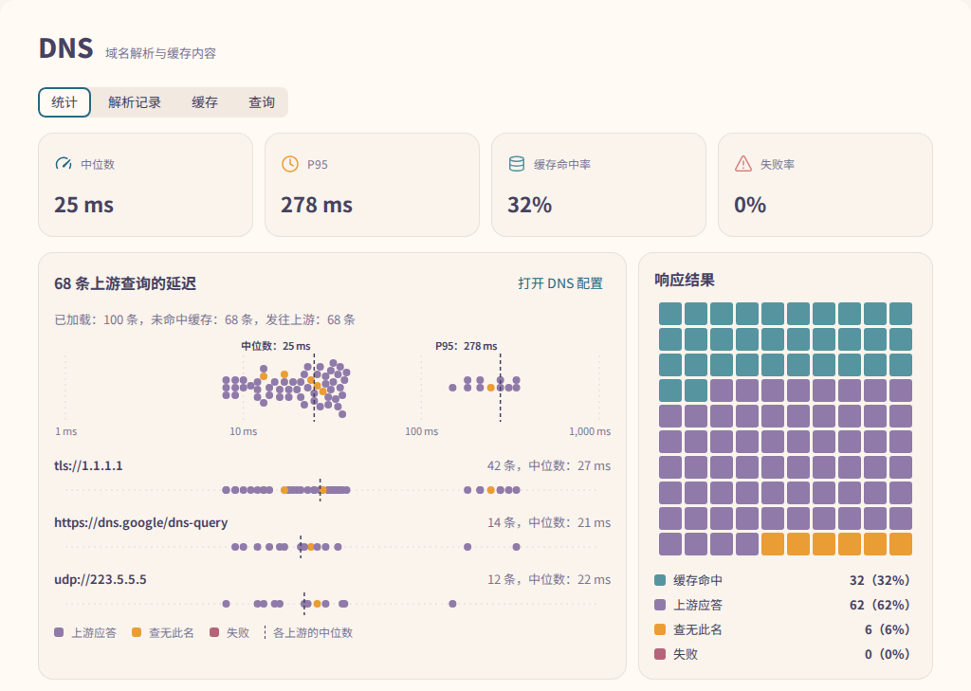Open the 缓存 tab
971x691 pixels.
(x=205, y=102)
